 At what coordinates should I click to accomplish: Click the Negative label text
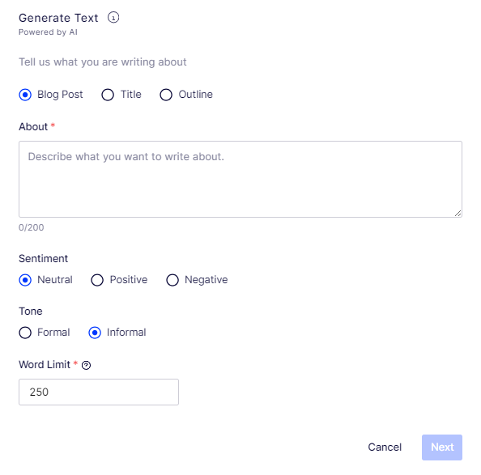(206, 280)
